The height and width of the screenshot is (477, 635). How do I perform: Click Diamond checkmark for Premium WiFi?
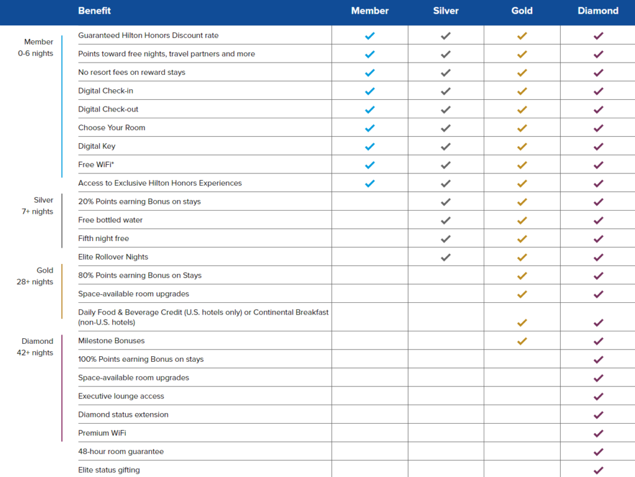(598, 433)
